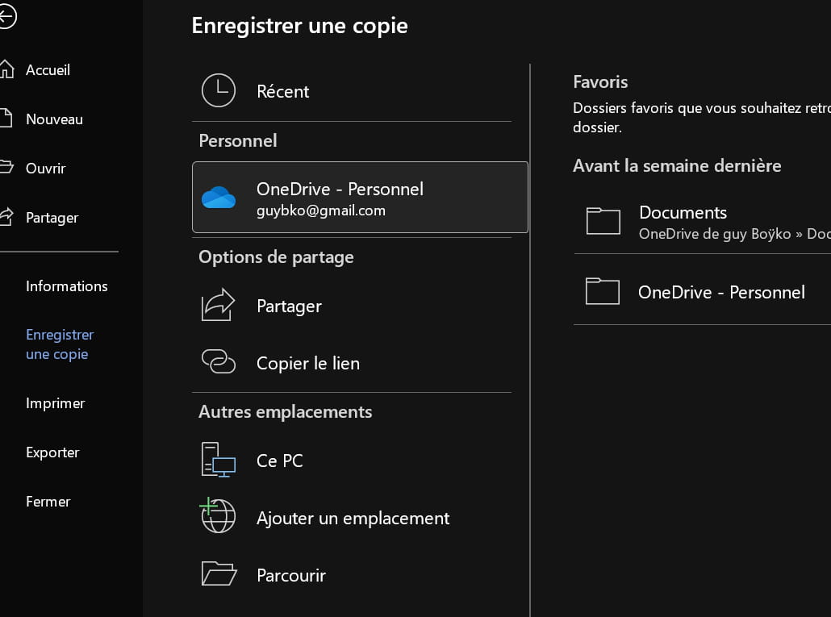The width and height of the screenshot is (831, 617).
Task: Click the Récent clock icon
Action: tap(218, 91)
